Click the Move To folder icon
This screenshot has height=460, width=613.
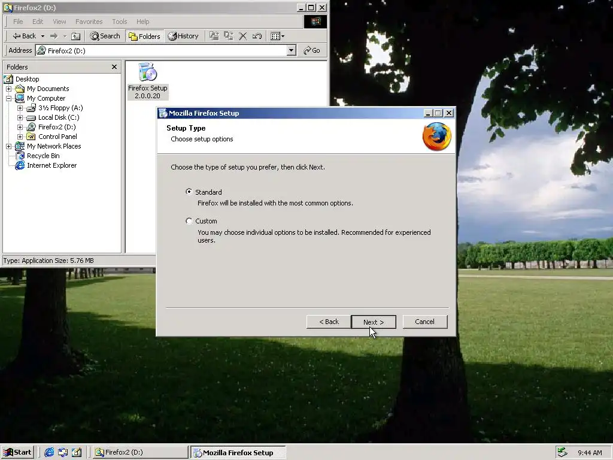click(214, 36)
